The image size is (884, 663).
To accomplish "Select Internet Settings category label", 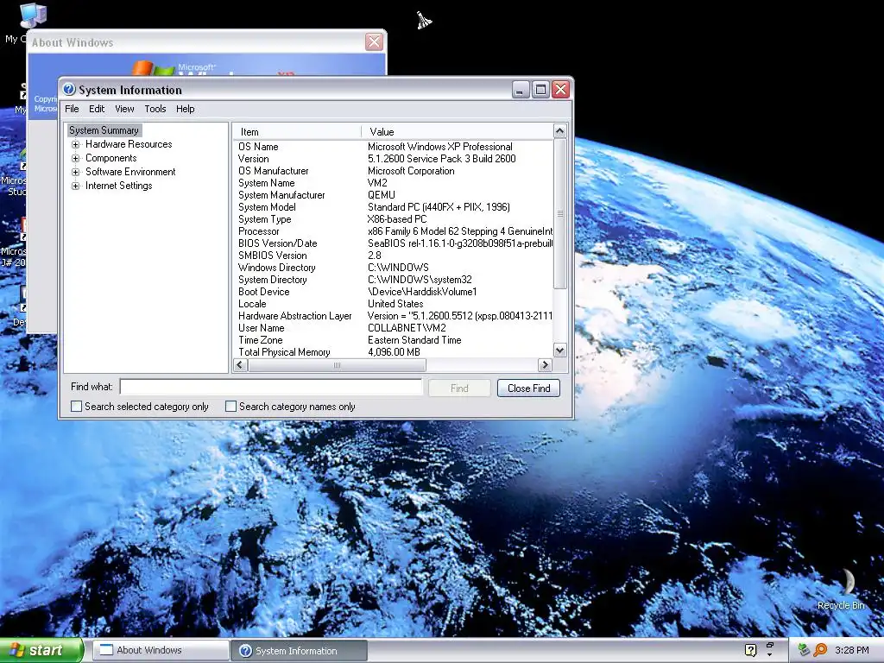I will (118, 186).
